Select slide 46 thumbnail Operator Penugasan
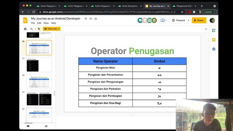Screen dimensions: 233x131 click(39, 48)
